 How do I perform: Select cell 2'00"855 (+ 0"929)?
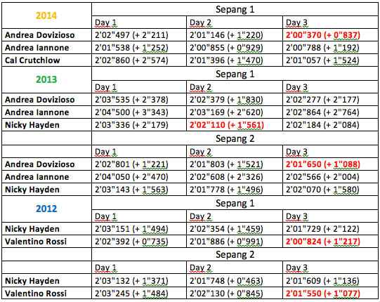(235, 48)
